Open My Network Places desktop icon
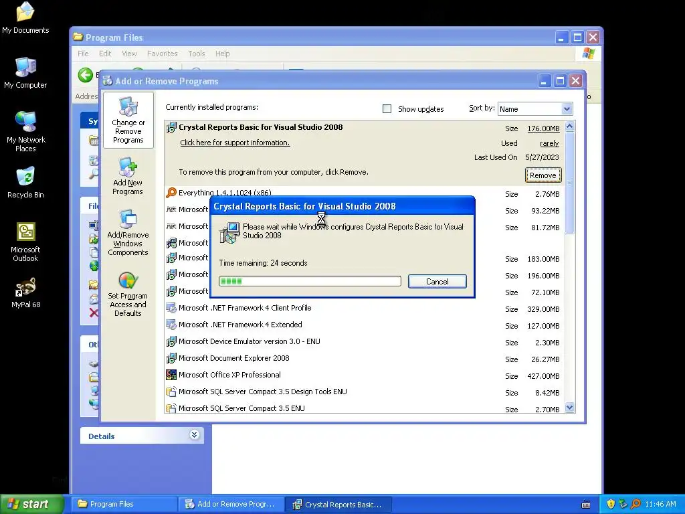Screen dimensions: 685x514 point(25,132)
